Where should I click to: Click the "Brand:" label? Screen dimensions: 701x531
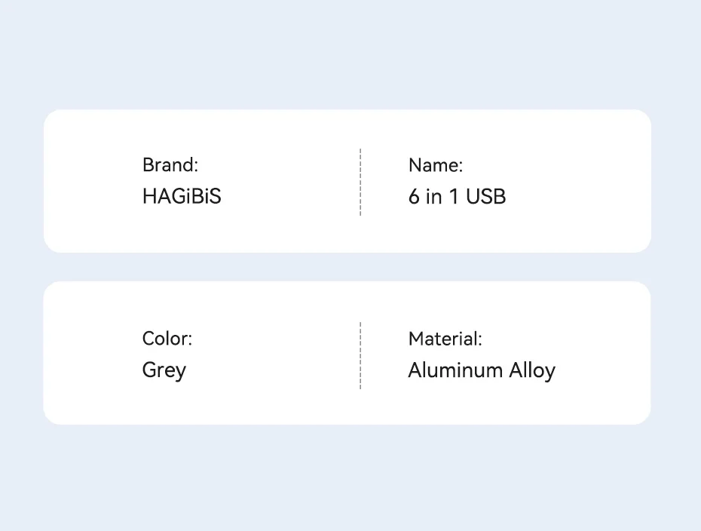(170, 165)
